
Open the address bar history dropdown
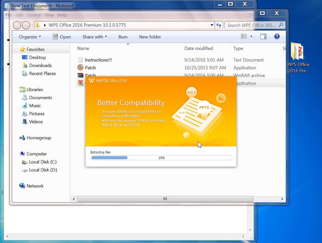pyautogui.click(x=212, y=25)
